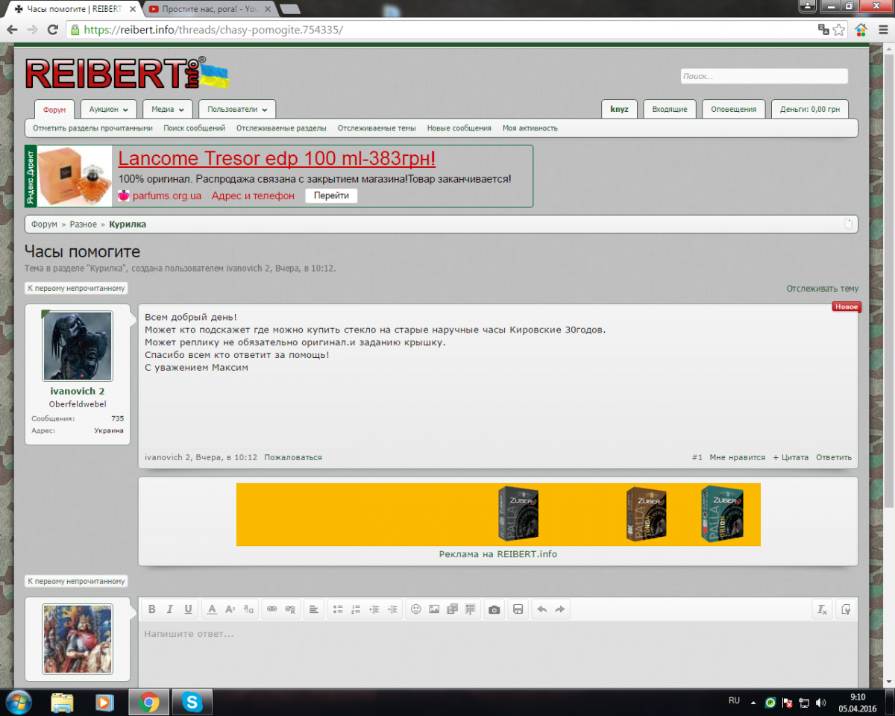Click the camera upload icon
Screen dimensions: 895x716
click(494, 609)
